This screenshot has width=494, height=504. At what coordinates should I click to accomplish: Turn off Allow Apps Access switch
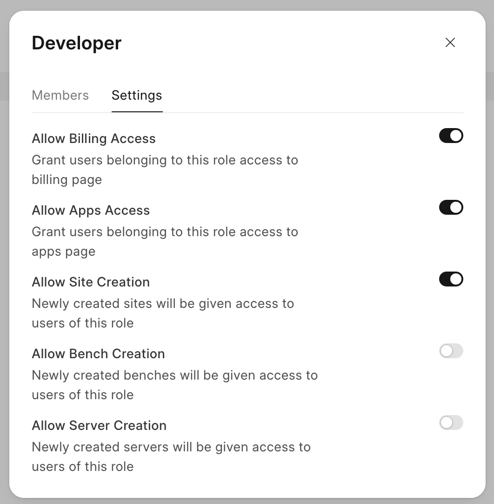click(x=451, y=207)
